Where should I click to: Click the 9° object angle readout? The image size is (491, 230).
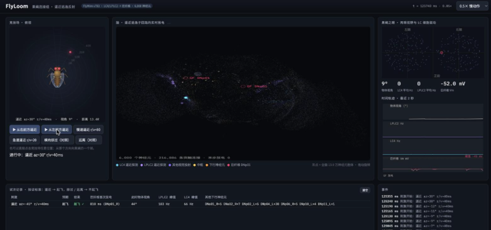tap(385, 84)
